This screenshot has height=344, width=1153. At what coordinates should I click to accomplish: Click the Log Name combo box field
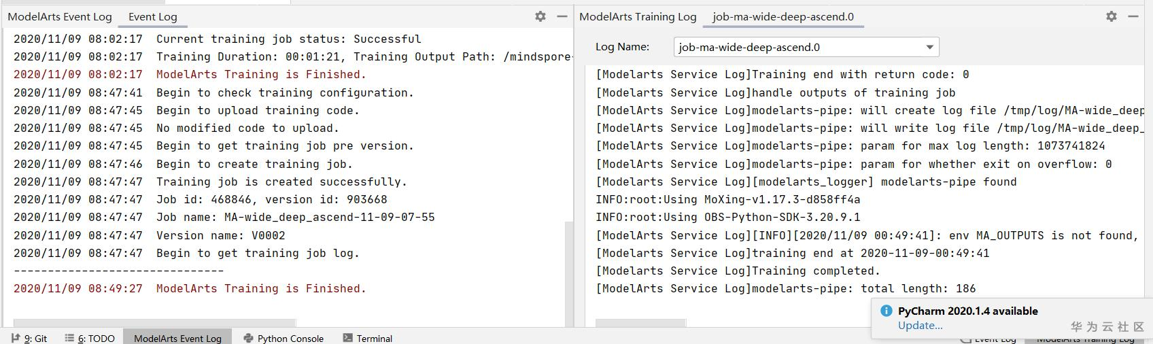[806, 47]
